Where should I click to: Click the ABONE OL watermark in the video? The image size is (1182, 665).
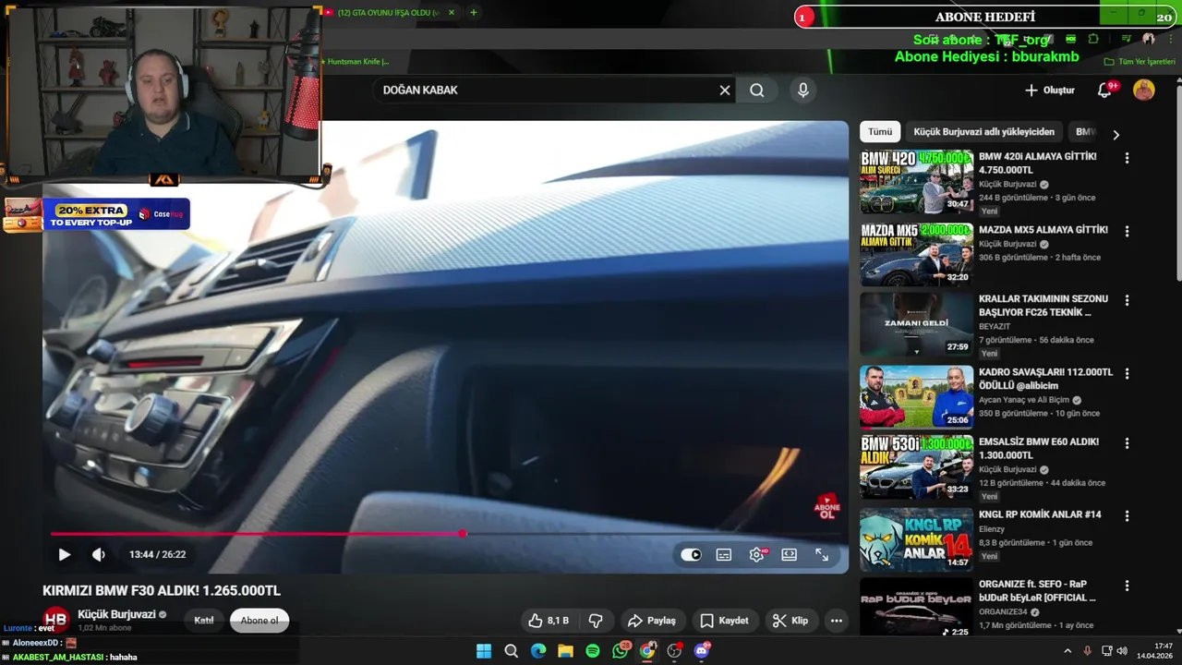click(826, 507)
